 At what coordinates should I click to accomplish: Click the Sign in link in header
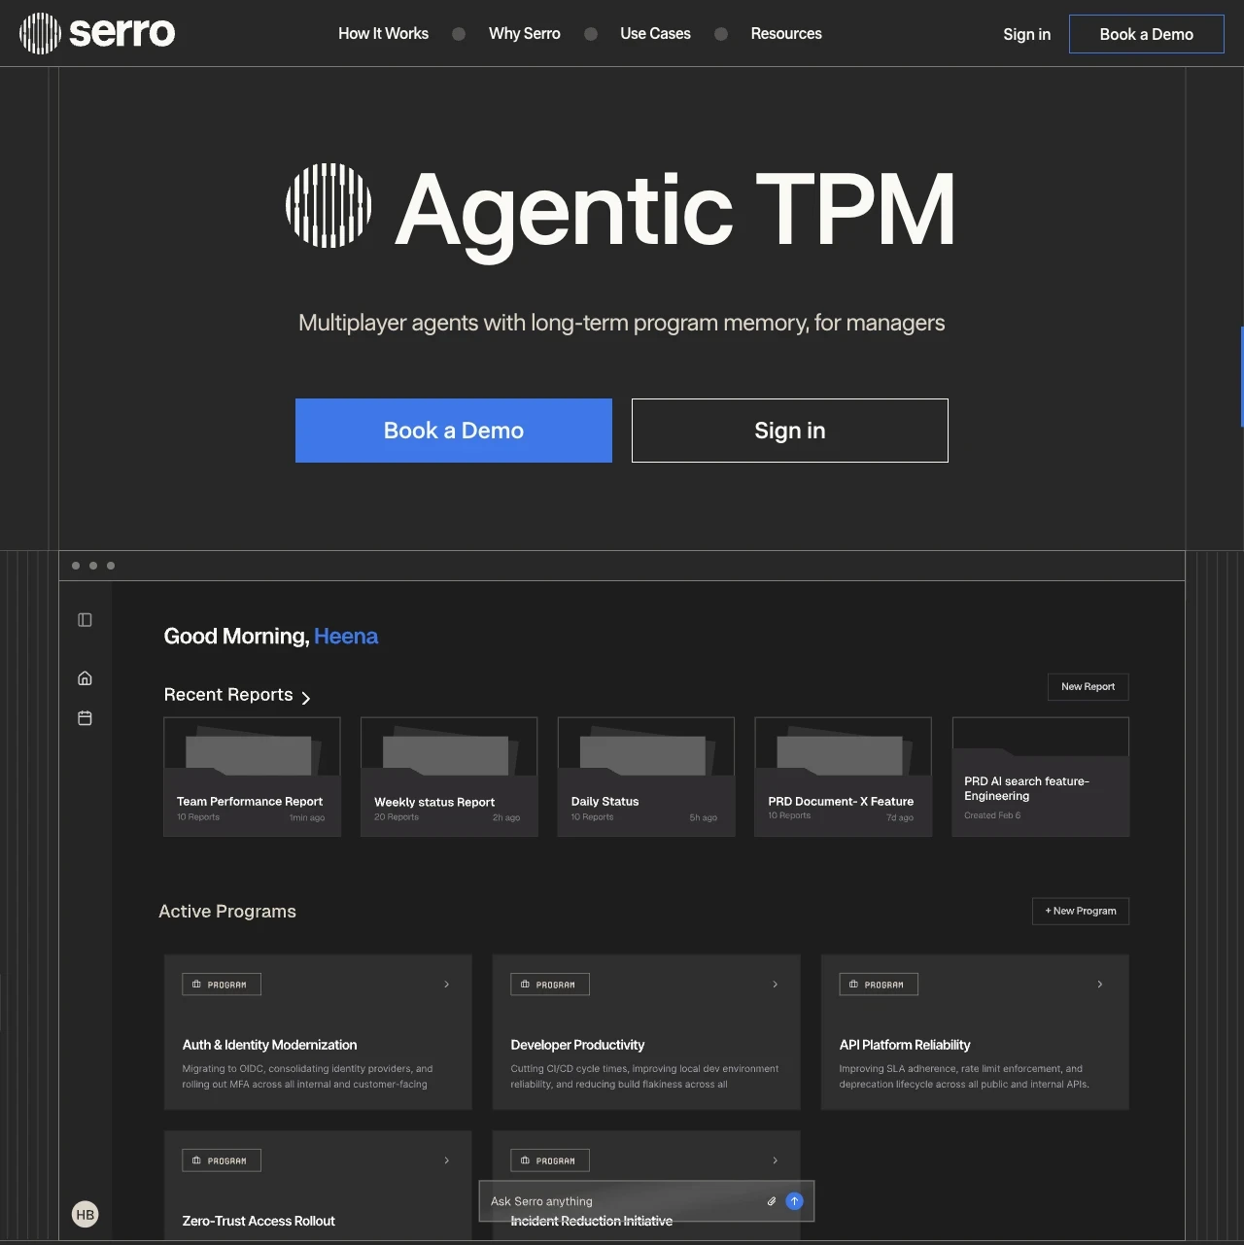pos(1027,34)
